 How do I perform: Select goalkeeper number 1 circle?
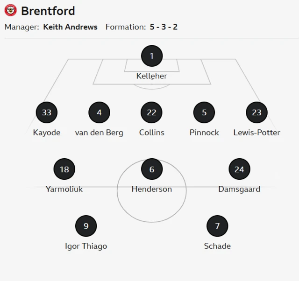[152, 56]
